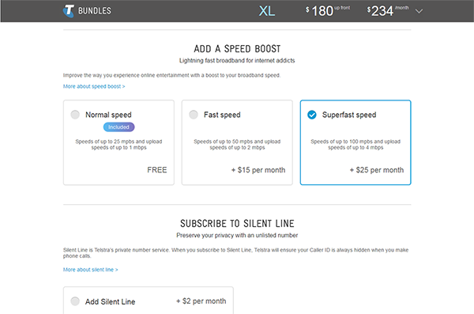Click the Fast speed label text
This screenshot has height=314, width=474.
click(222, 115)
